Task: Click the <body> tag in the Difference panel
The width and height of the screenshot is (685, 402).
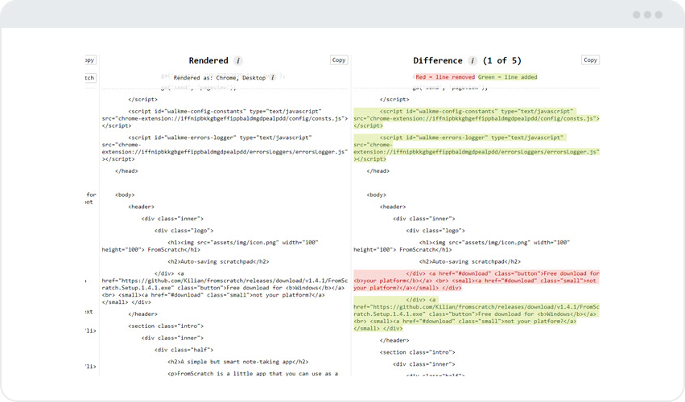Action: click(377, 195)
